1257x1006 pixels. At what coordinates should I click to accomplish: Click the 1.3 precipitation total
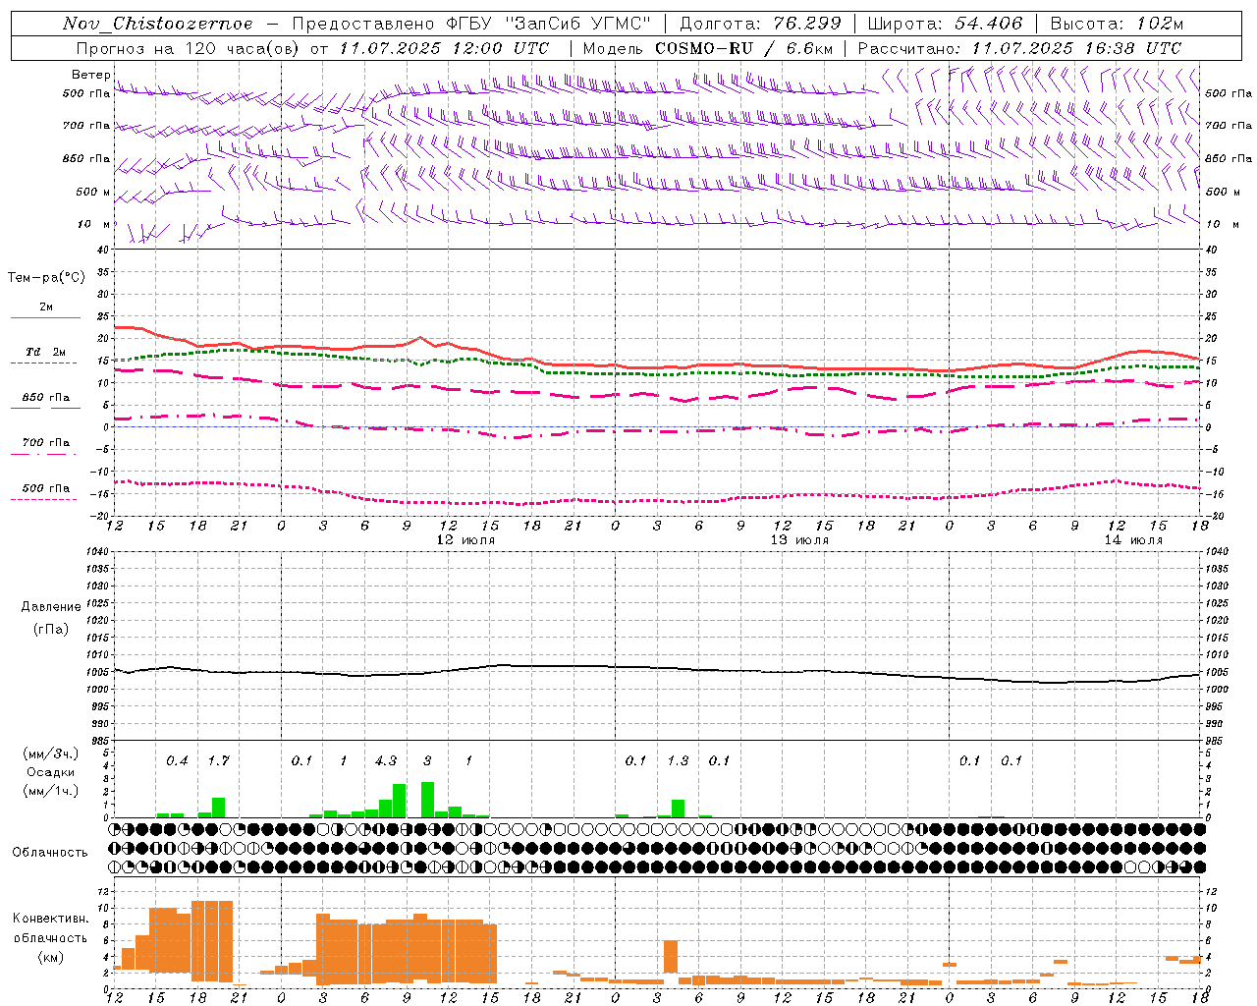(x=678, y=760)
